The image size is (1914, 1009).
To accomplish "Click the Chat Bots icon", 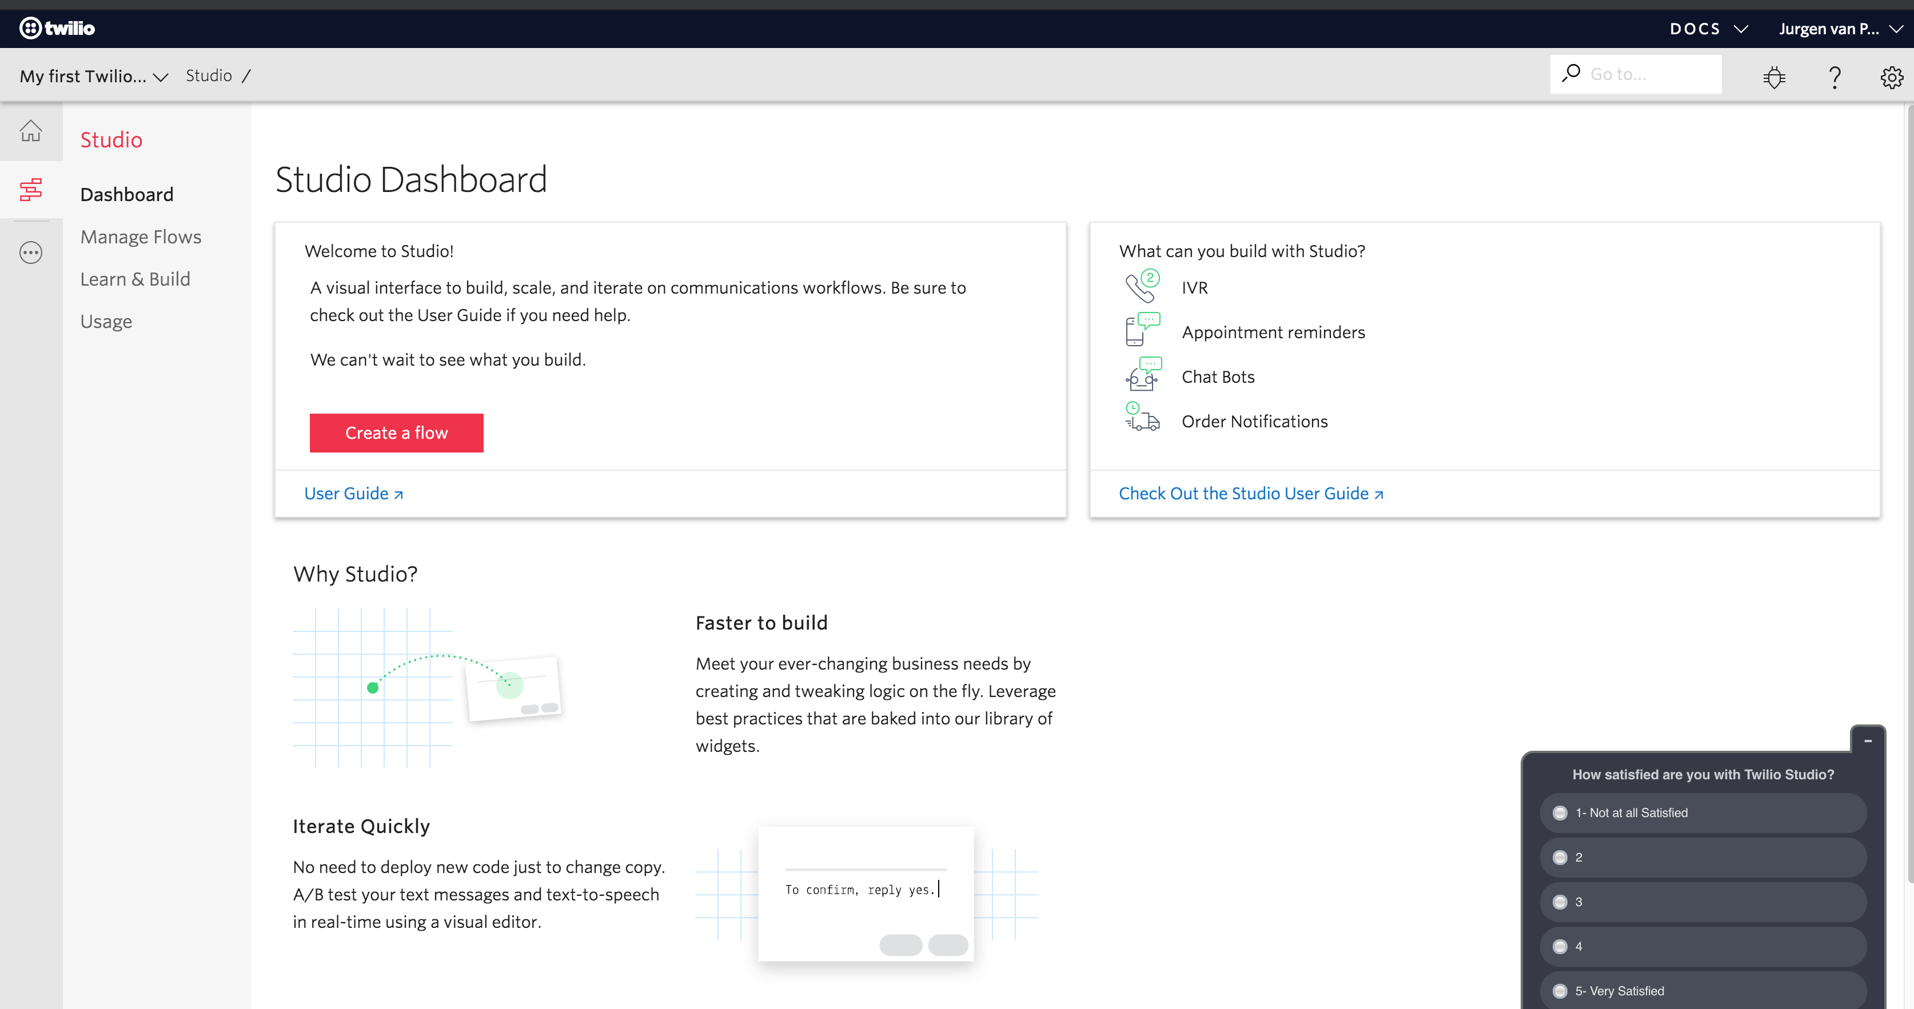I will click(x=1142, y=375).
